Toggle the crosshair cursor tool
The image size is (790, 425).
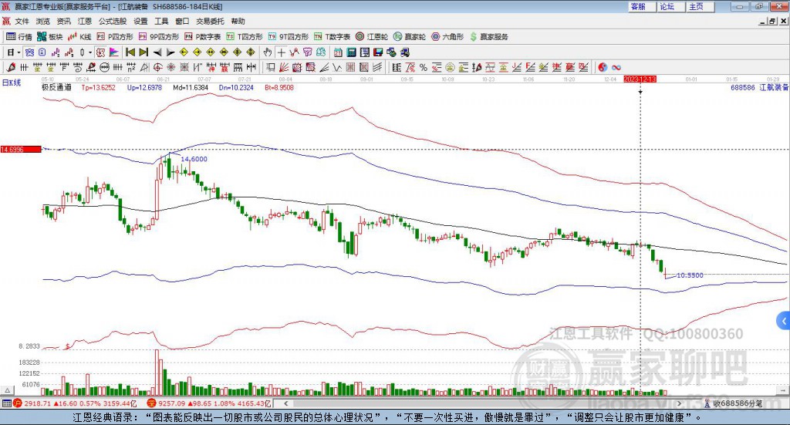pyautogui.click(x=281, y=52)
